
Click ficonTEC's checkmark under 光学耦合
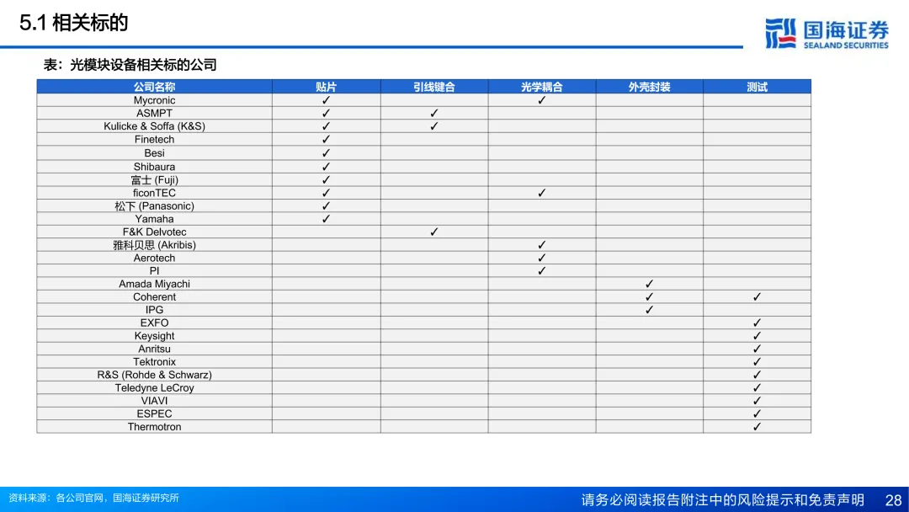click(541, 193)
